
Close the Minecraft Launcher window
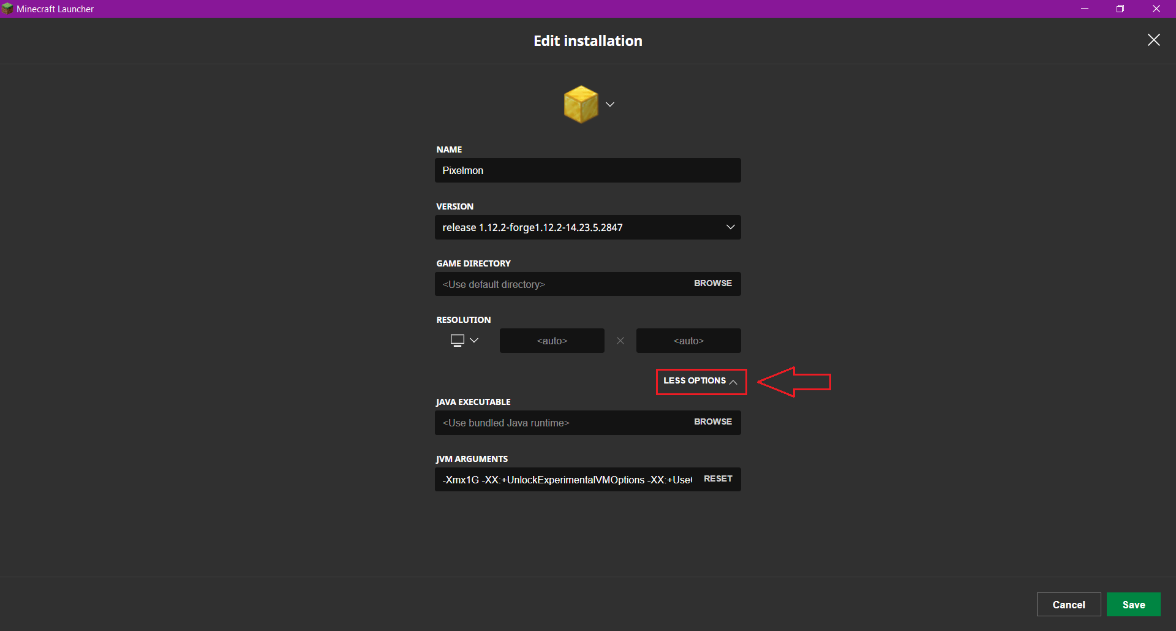1156,9
